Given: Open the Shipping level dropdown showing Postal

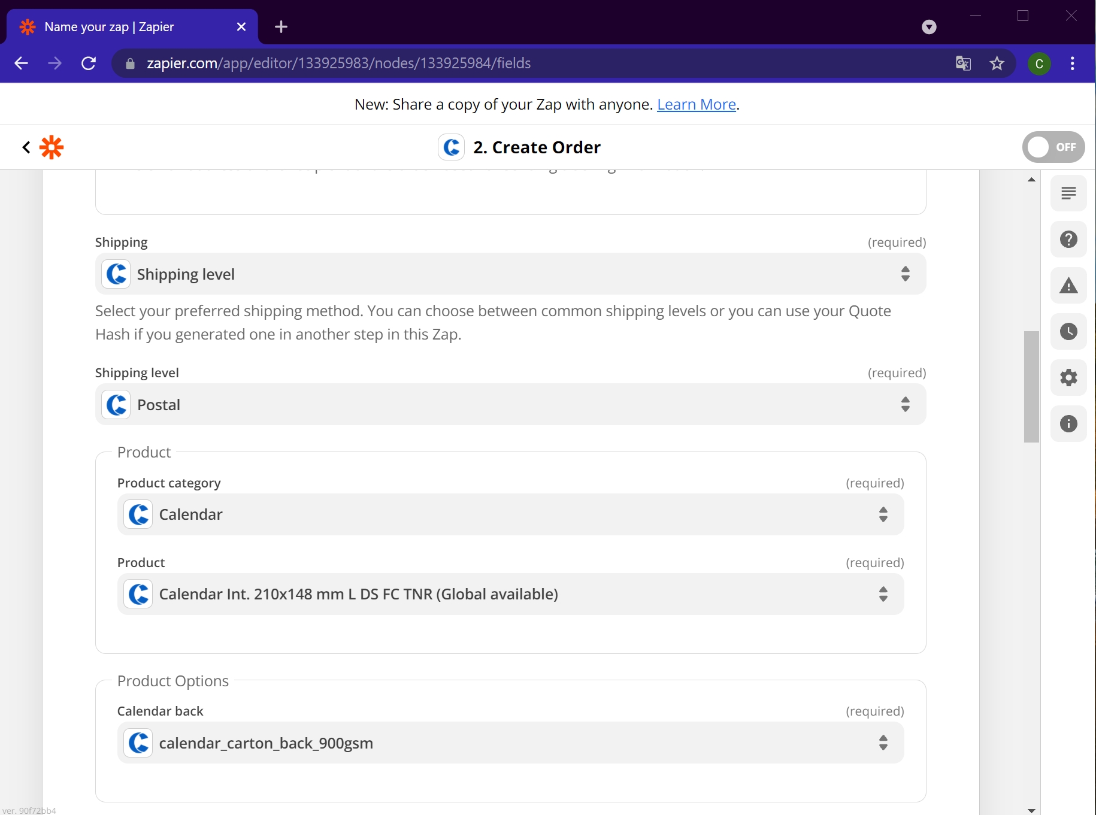Looking at the screenshot, I should pos(510,405).
